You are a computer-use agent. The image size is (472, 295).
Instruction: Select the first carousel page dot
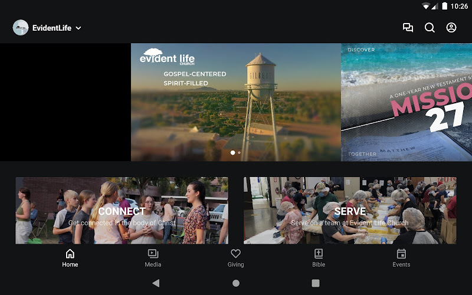click(232, 153)
